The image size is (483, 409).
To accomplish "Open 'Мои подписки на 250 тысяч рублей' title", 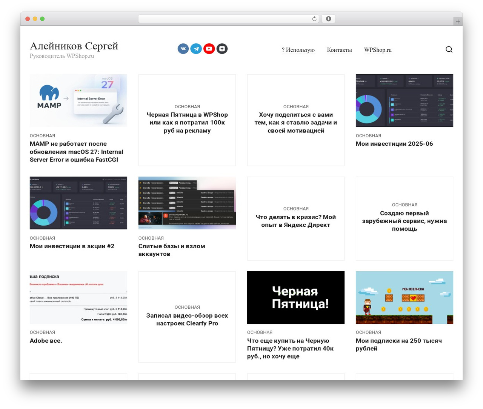I will pos(399,344).
